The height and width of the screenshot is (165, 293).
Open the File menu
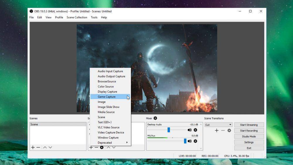click(x=32, y=17)
